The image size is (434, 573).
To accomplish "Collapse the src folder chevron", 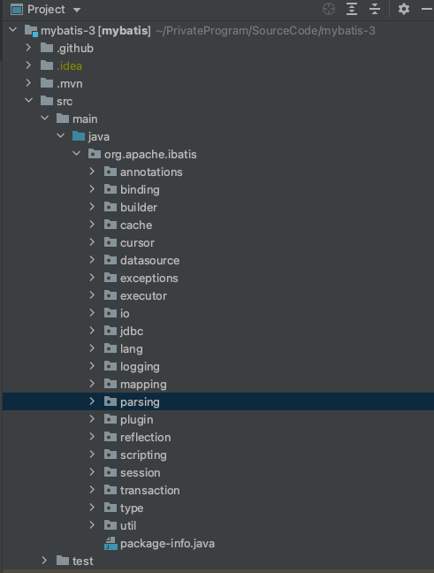I will tap(28, 100).
